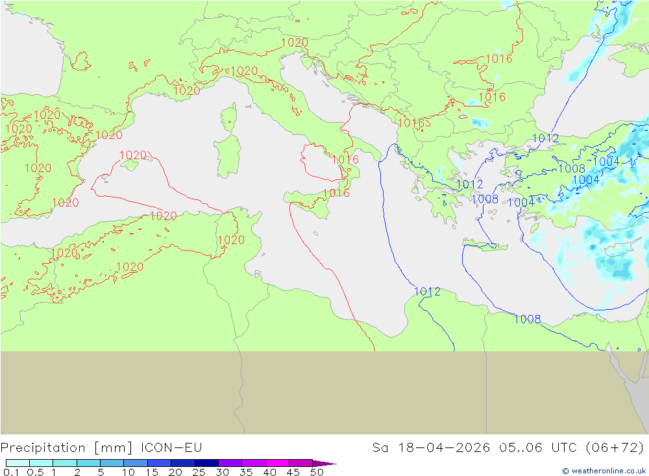Viewport: 649px width, 476px height.
Task: Choose the purple 30–35 mm legend swatch
Action: (230, 463)
